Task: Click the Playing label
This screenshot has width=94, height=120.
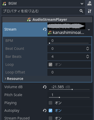Action: tap(11, 103)
